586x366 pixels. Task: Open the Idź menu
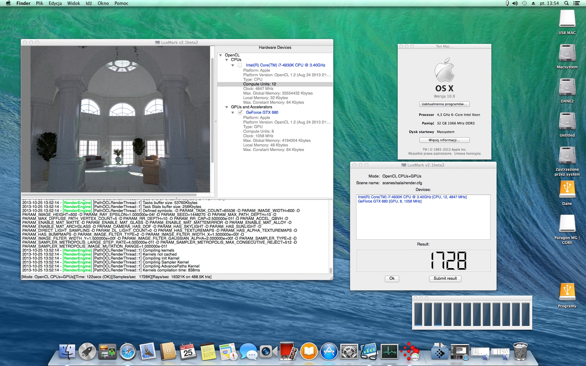pos(89,3)
